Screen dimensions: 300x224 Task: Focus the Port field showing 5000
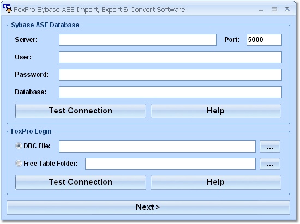[264, 40]
